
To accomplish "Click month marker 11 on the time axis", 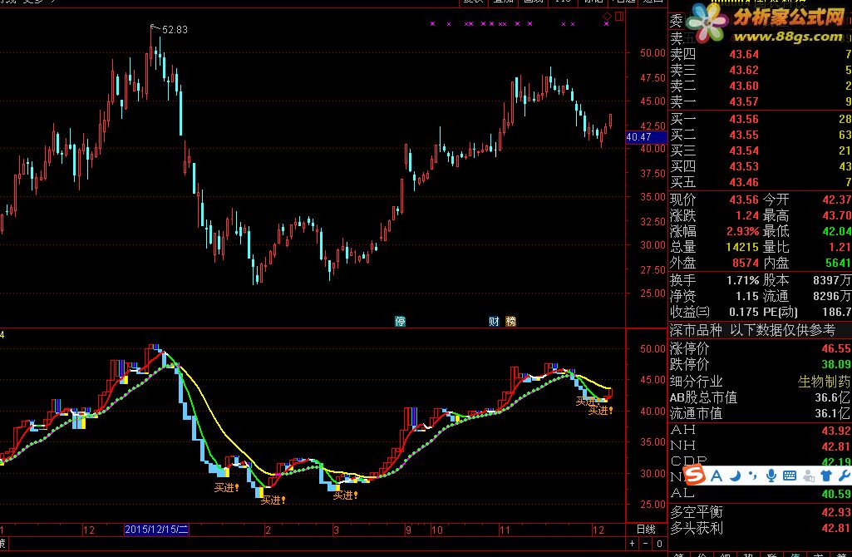I will [505, 530].
